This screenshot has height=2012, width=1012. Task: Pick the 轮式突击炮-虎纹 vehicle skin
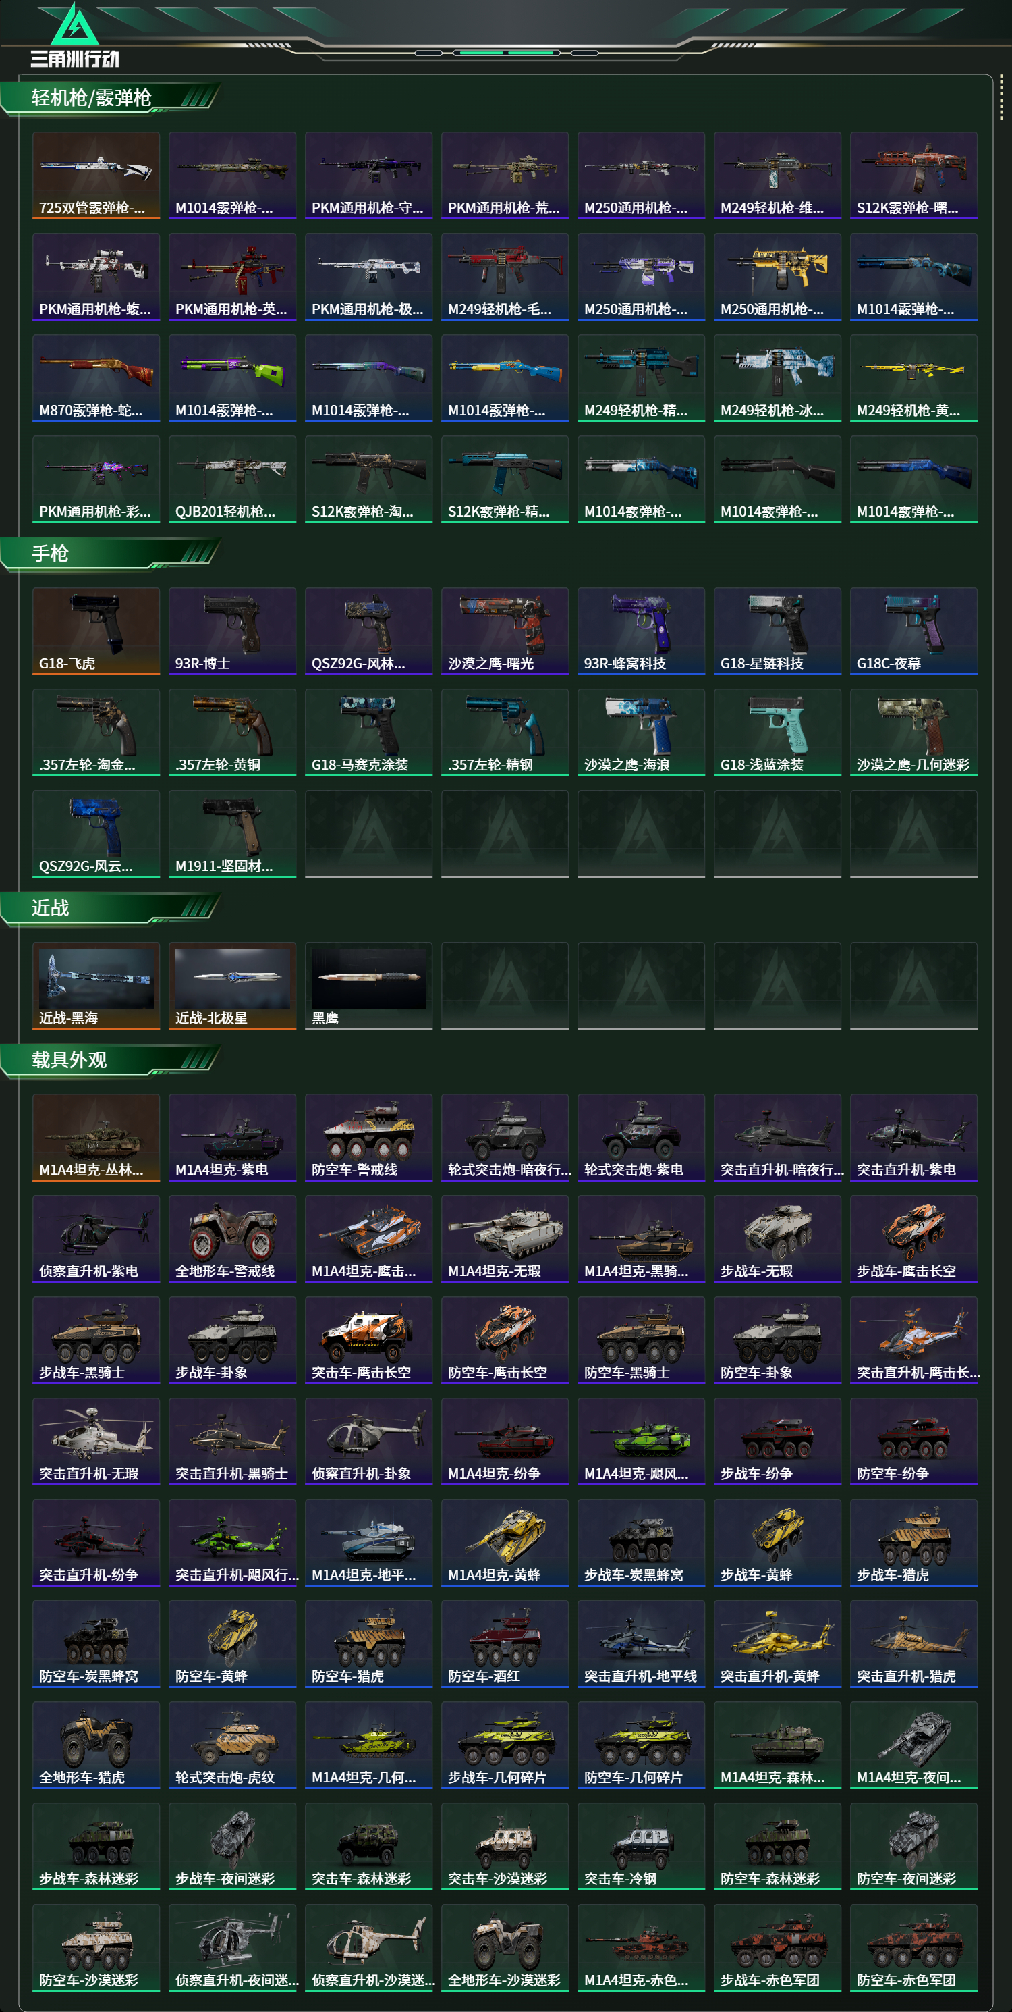pos(233,1745)
